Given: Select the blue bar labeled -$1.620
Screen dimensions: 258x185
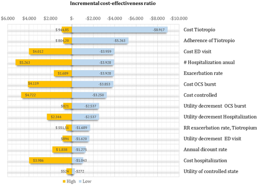Looking at the screenshot, I should click(x=81, y=139).
